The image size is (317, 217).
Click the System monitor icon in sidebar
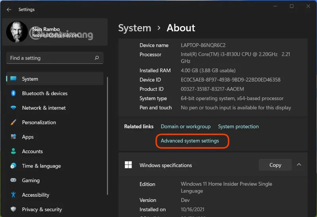click(13, 78)
